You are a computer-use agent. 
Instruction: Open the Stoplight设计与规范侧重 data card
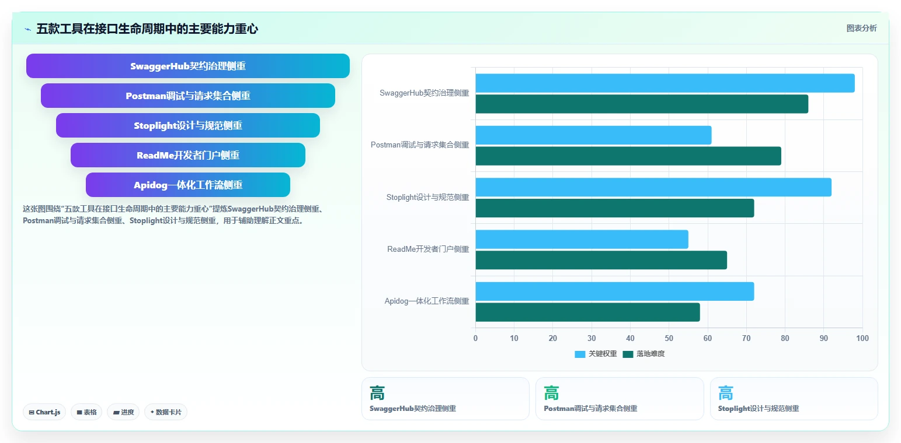(794, 399)
